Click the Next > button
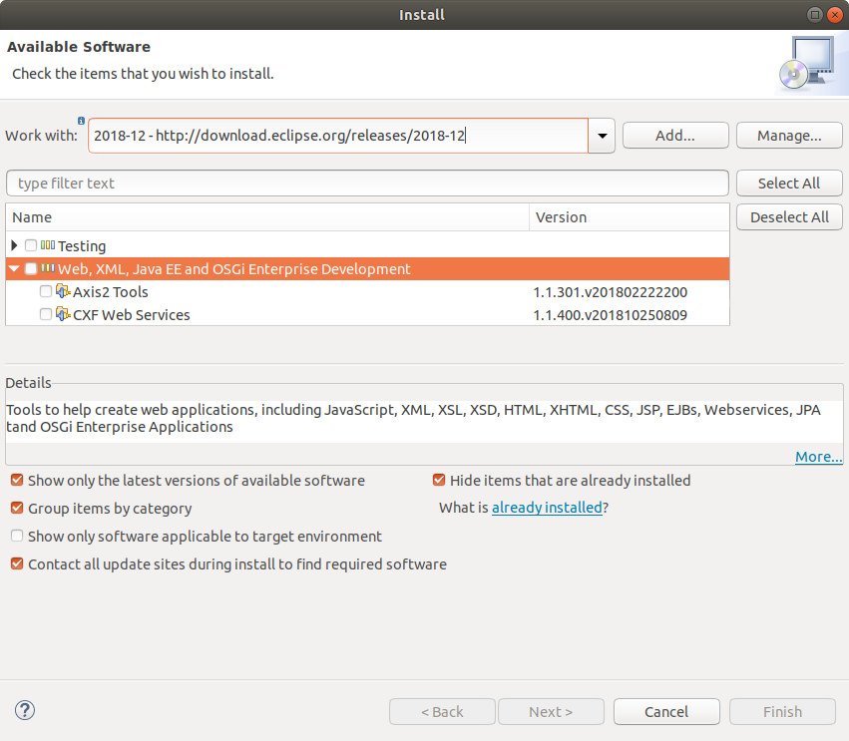This screenshot has width=849, height=741. pos(551,711)
